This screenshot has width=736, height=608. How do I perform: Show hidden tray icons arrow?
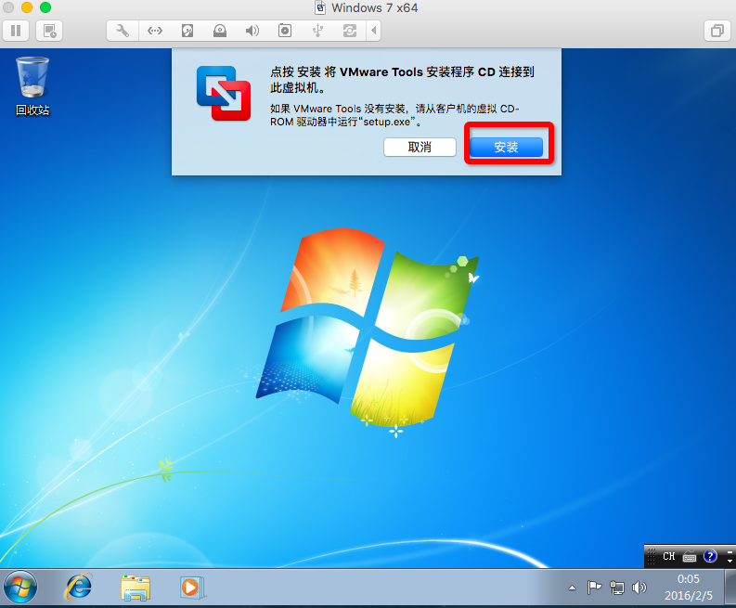[x=572, y=588]
